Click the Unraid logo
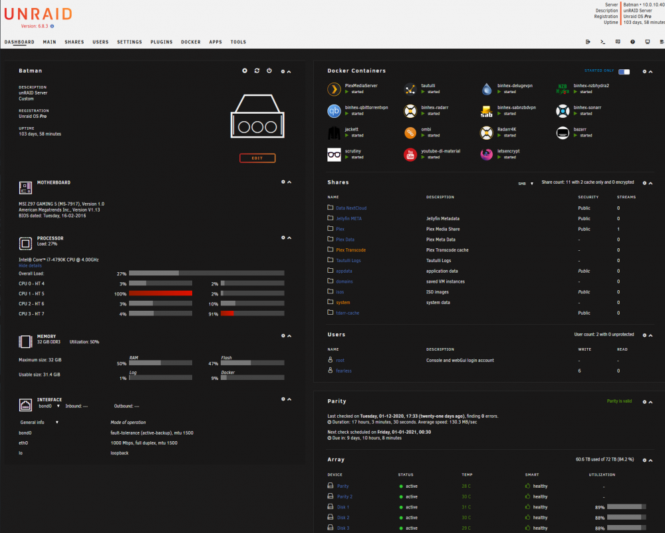The image size is (665, 533). coord(38,14)
